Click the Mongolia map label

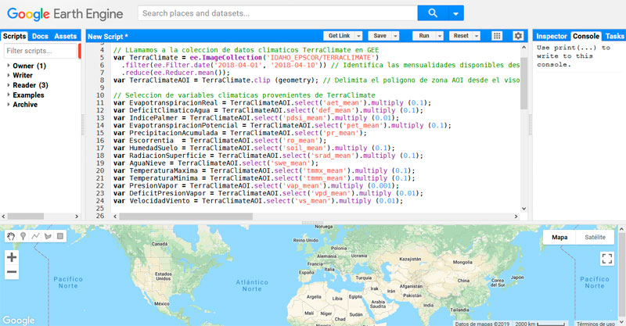tap(462, 262)
